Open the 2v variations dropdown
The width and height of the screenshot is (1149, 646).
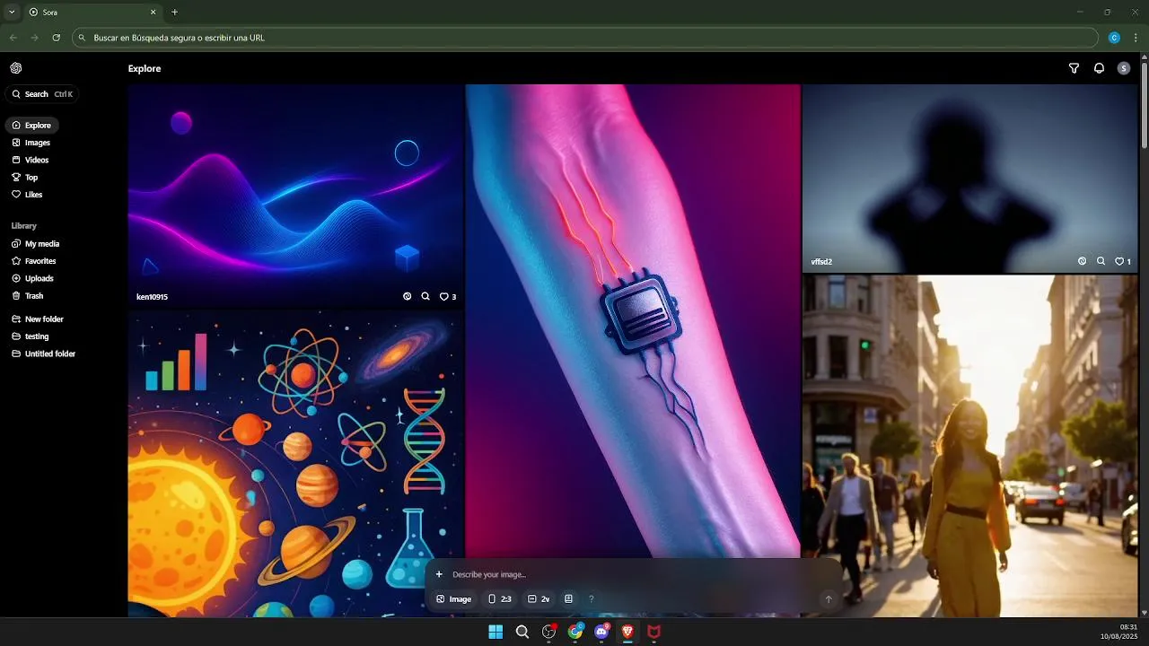[x=539, y=599]
